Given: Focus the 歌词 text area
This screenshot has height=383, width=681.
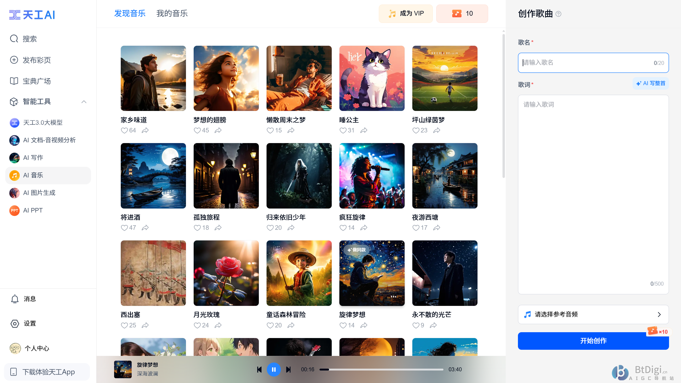Looking at the screenshot, I should click(593, 194).
